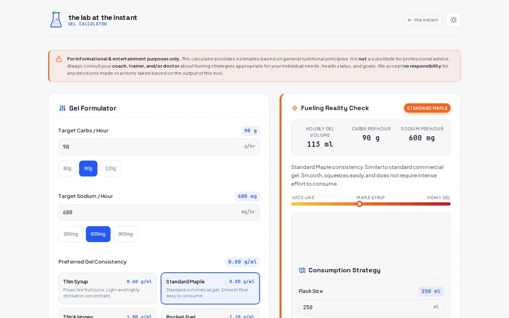Click the Standard Maple orange badge
This screenshot has height=318, width=509.
427,108
